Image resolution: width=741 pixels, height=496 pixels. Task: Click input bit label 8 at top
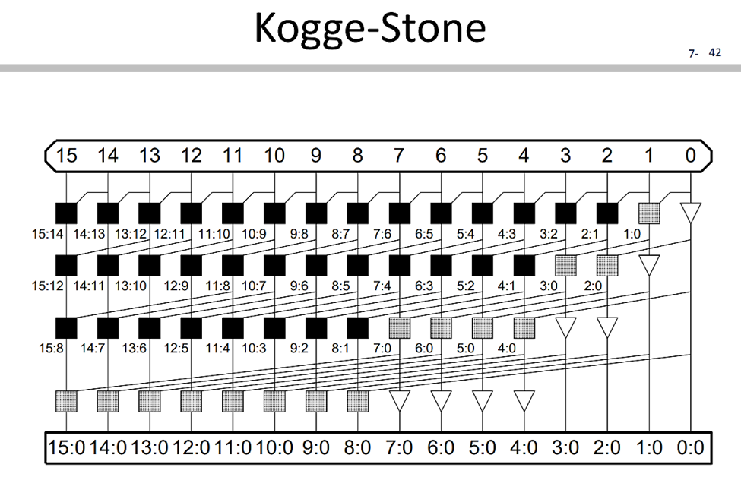coord(357,156)
